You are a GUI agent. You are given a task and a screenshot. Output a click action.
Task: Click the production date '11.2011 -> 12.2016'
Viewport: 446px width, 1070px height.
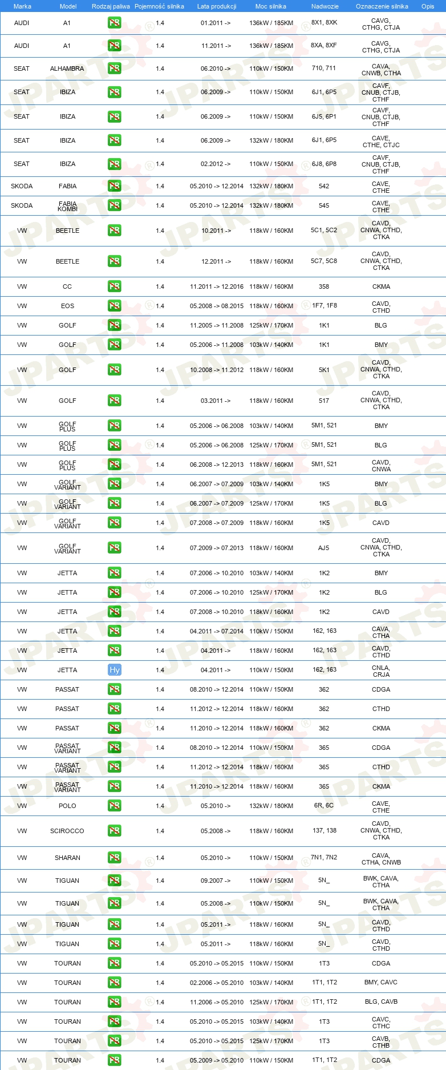coord(217,286)
